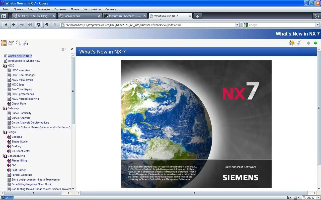
Task: Go forward with browser forward arrow
Action: pos(22,25)
